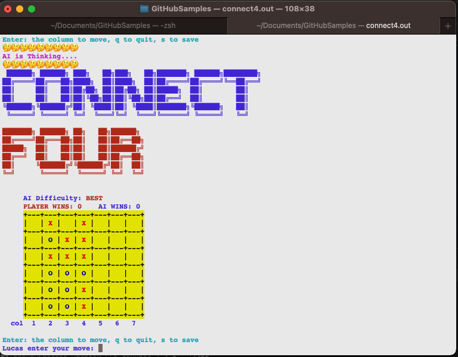
Task: Select the connect4.out terminal tab
Action: (333, 26)
